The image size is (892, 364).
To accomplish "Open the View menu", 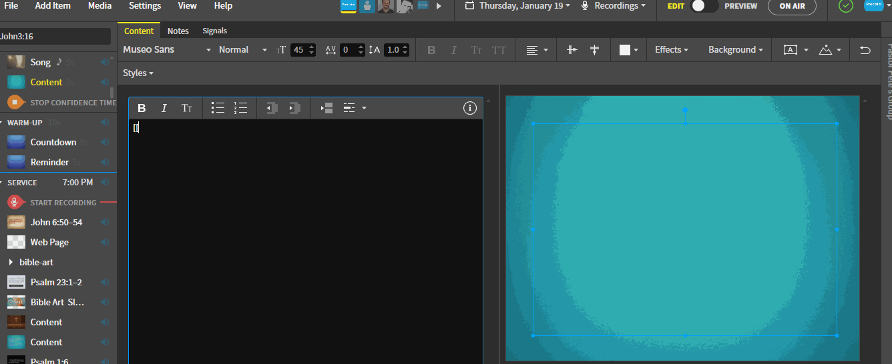I will [188, 6].
